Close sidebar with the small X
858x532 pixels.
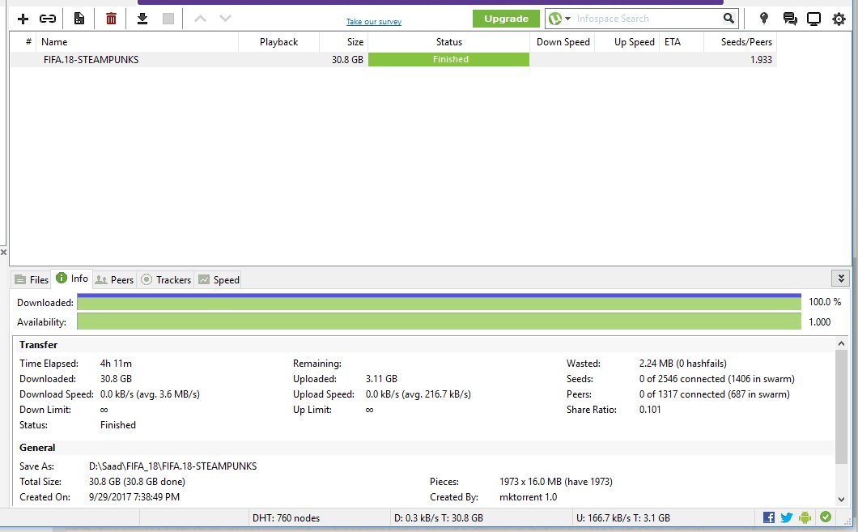pyautogui.click(x=3, y=253)
